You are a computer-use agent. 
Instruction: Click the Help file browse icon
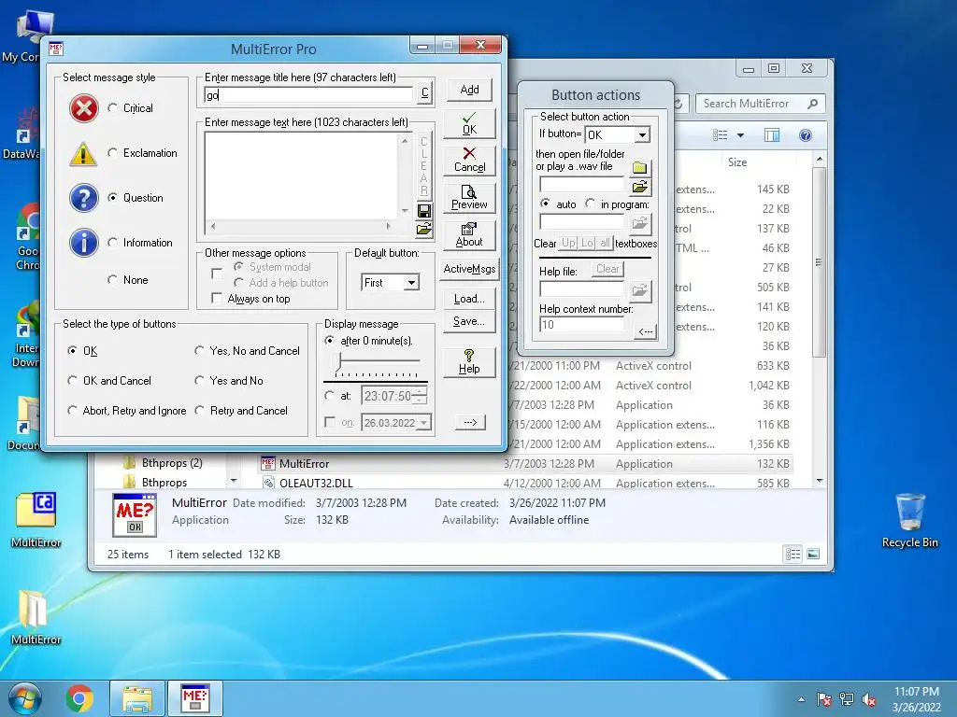click(639, 291)
